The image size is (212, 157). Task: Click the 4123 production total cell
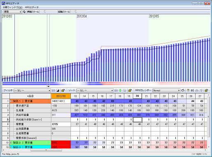pyautogui.click(x=61, y=110)
